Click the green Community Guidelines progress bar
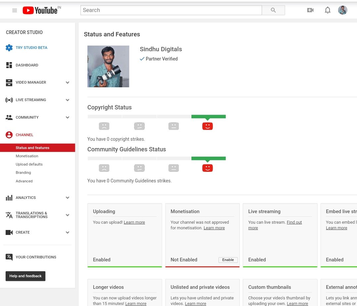Screen dimensions: 357x306 [x=209, y=158]
